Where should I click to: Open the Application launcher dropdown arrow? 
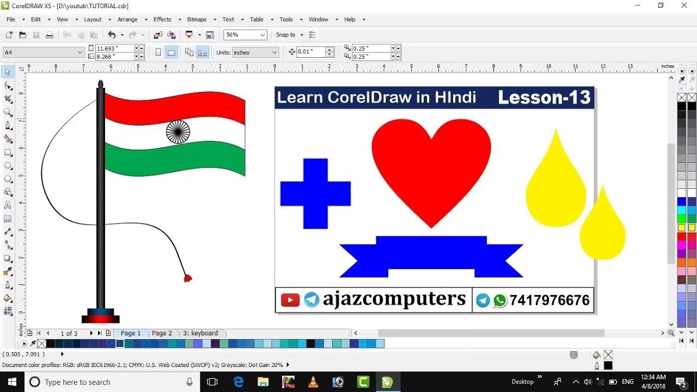pos(199,35)
